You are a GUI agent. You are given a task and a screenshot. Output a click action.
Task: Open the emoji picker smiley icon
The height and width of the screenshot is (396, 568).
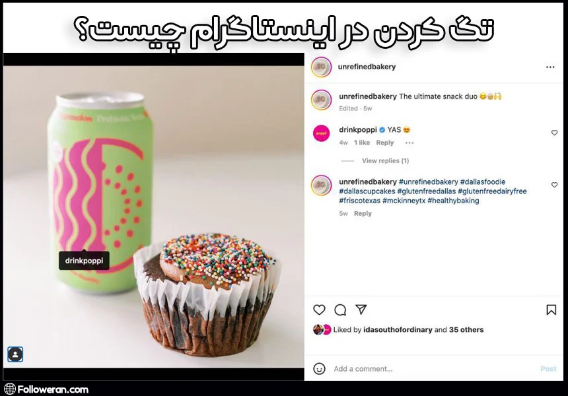pyautogui.click(x=319, y=368)
